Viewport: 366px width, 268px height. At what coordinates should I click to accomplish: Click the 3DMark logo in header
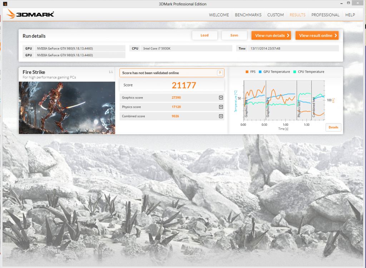click(30, 14)
